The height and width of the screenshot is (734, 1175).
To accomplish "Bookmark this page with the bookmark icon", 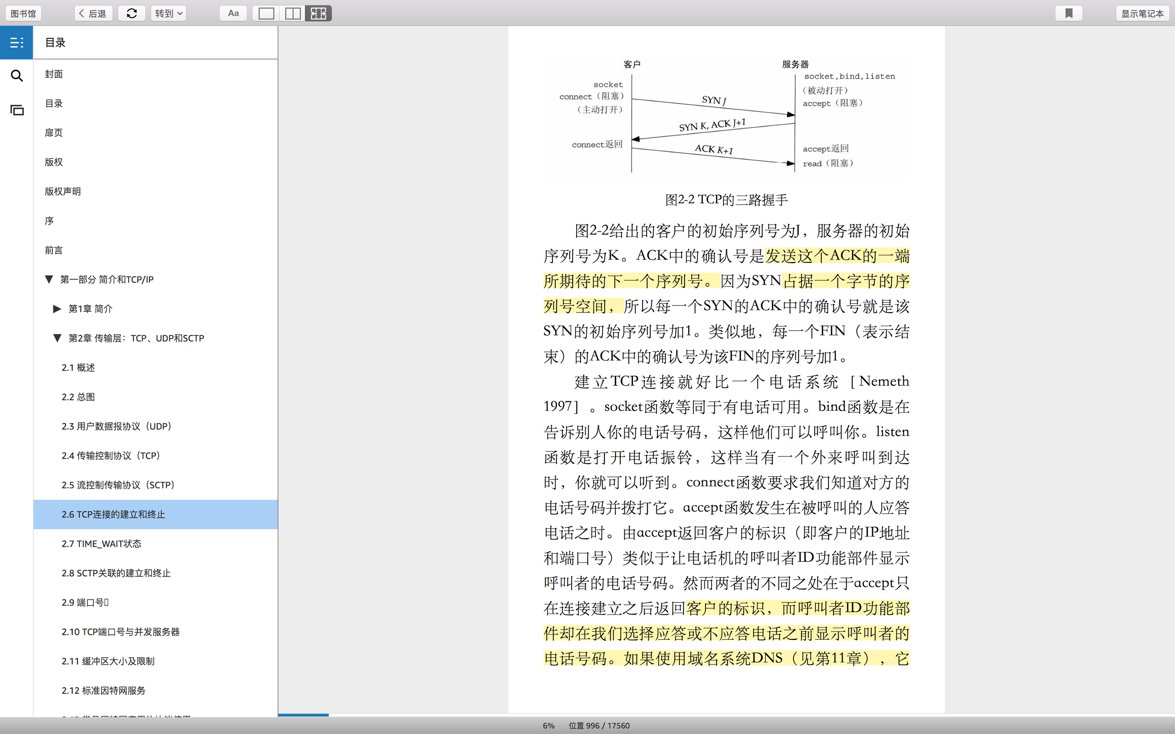I will pos(1069,14).
